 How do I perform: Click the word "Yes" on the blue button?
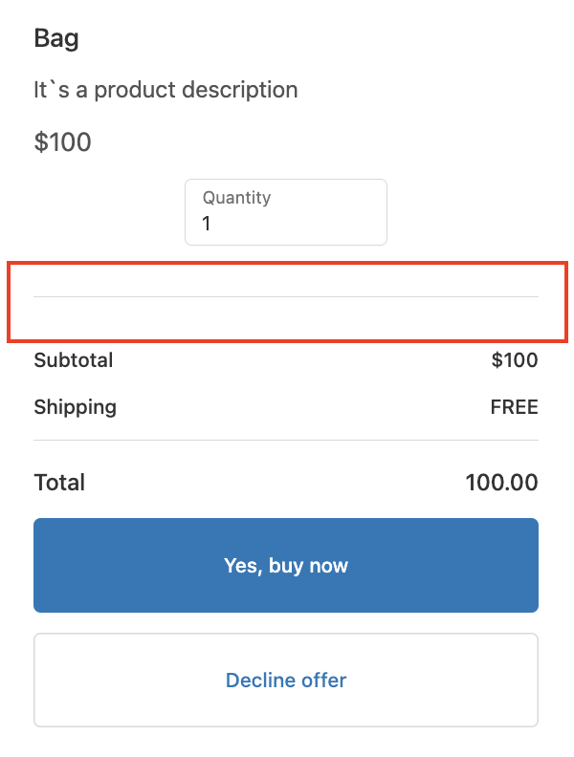coord(241,565)
